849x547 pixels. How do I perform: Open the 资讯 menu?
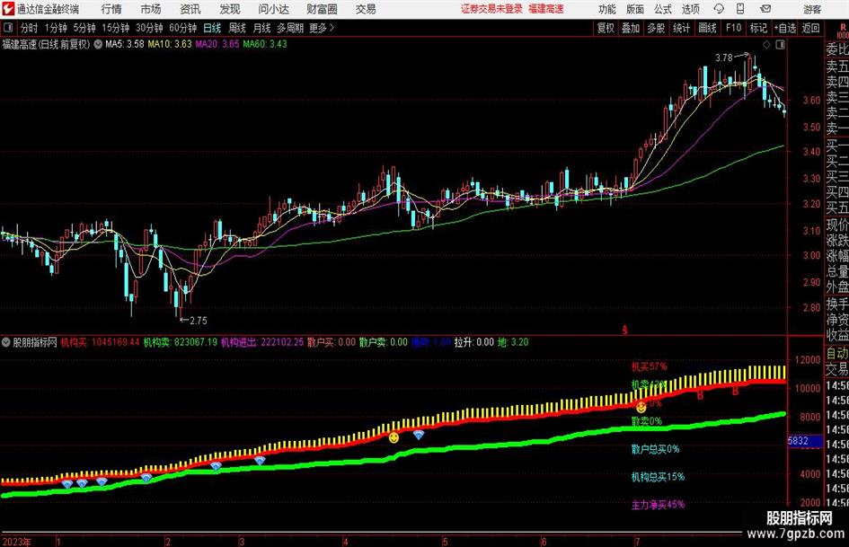tap(190, 9)
